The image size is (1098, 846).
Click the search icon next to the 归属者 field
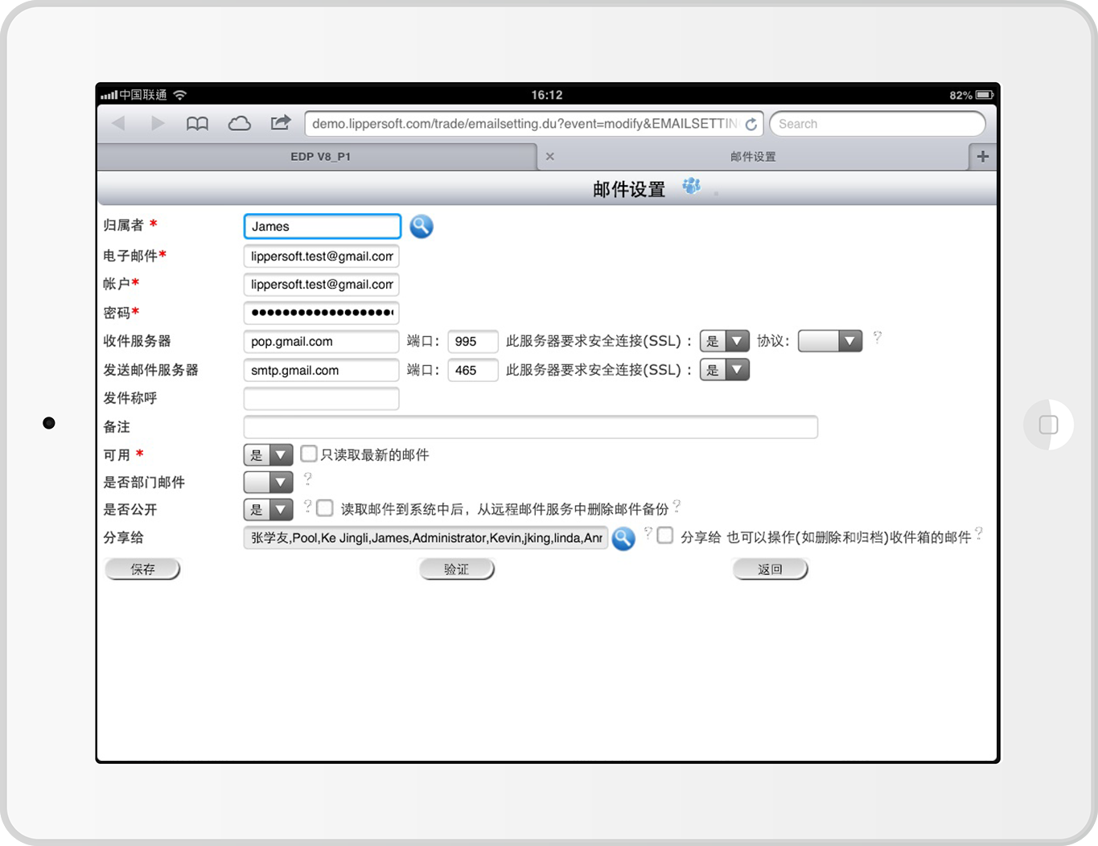[x=421, y=227]
